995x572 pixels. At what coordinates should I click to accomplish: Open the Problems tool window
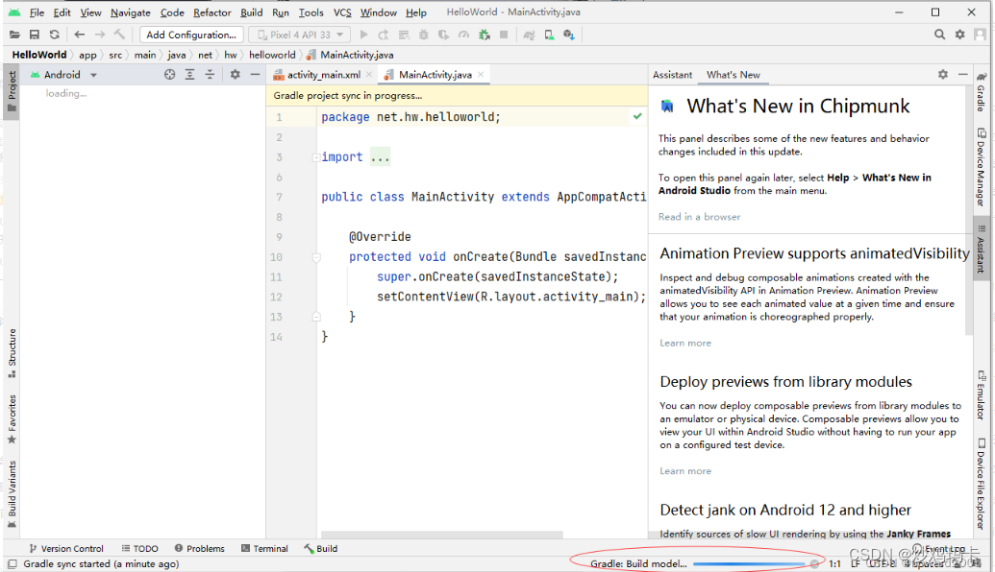click(x=199, y=549)
